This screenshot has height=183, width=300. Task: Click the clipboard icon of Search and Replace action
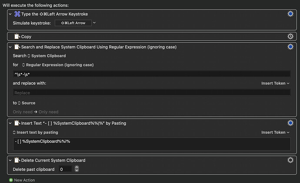click(x=17, y=47)
